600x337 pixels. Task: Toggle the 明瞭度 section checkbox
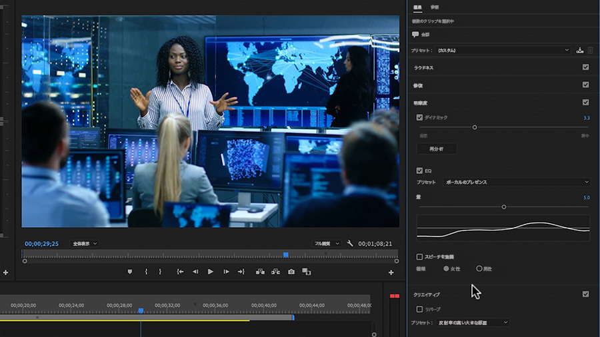[x=585, y=102]
